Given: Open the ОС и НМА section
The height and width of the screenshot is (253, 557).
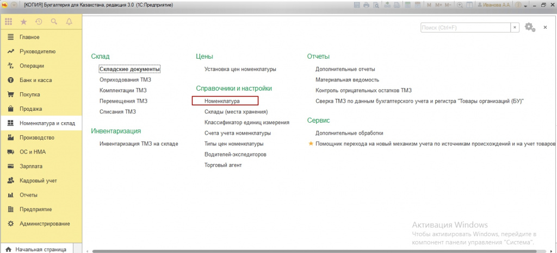Looking at the screenshot, I should tap(41, 152).
